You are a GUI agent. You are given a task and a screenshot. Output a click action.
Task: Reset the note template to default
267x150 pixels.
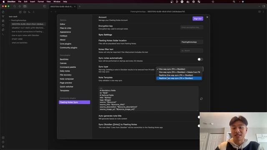tap(201, 99)
